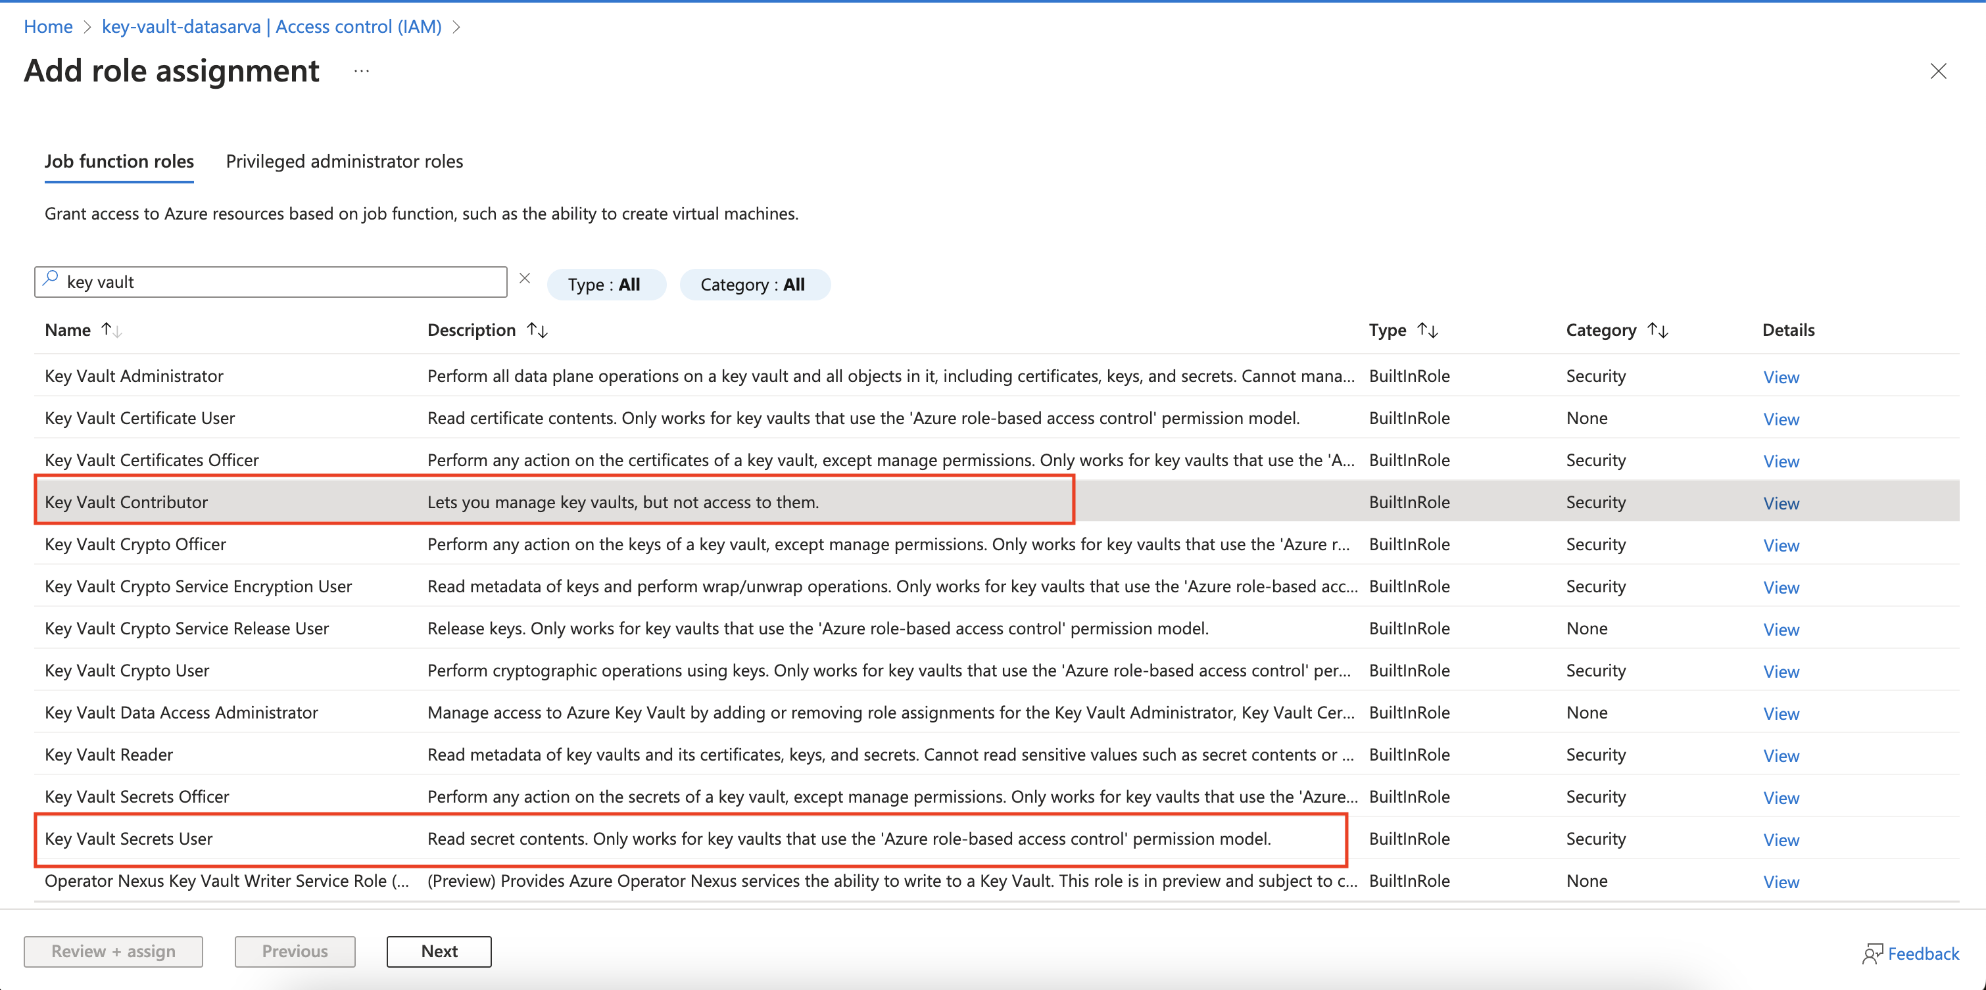Select the Key Vault Certificates Officer role
Viewport: 1986px width, 990px height.
[996, 460]
